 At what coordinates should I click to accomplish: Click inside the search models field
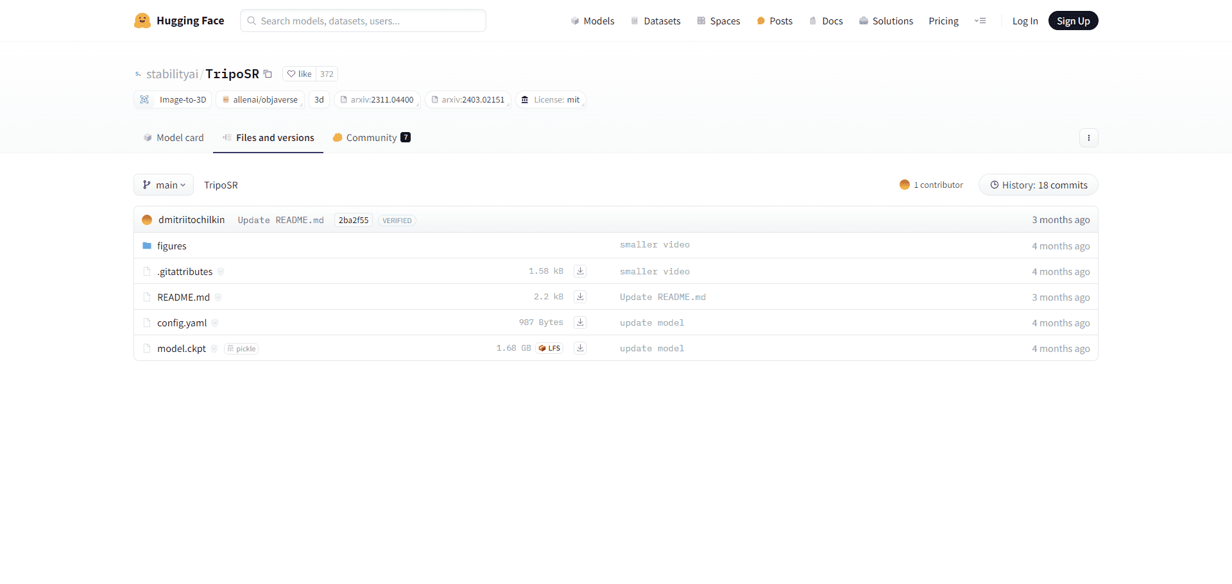pos(363,21)
